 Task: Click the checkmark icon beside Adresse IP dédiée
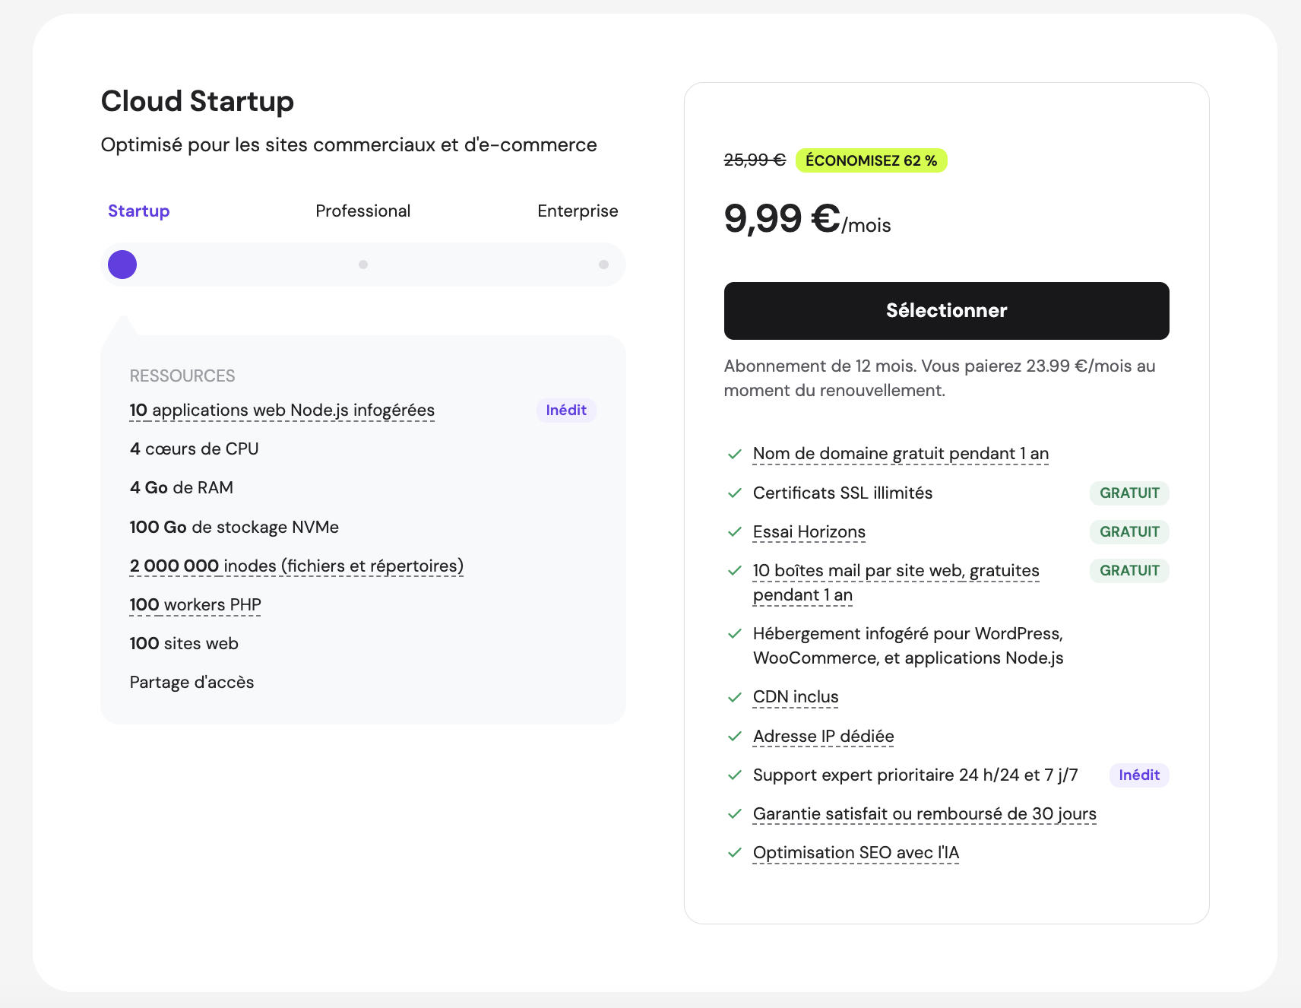coord(734,737)
